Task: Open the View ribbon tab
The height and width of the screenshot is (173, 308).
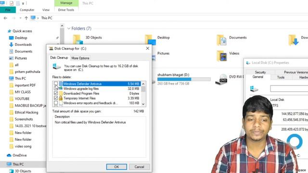Action: [x=46, y=10]
